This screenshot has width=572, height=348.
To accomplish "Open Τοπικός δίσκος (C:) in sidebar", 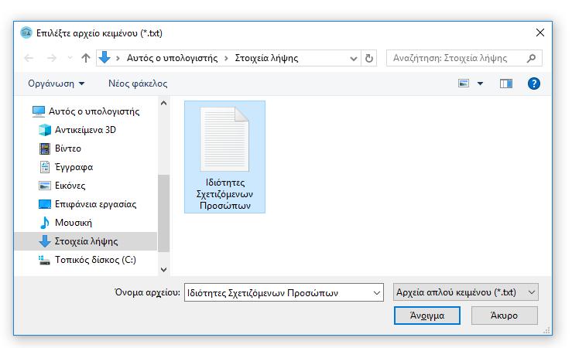I will tap(87, 260).
